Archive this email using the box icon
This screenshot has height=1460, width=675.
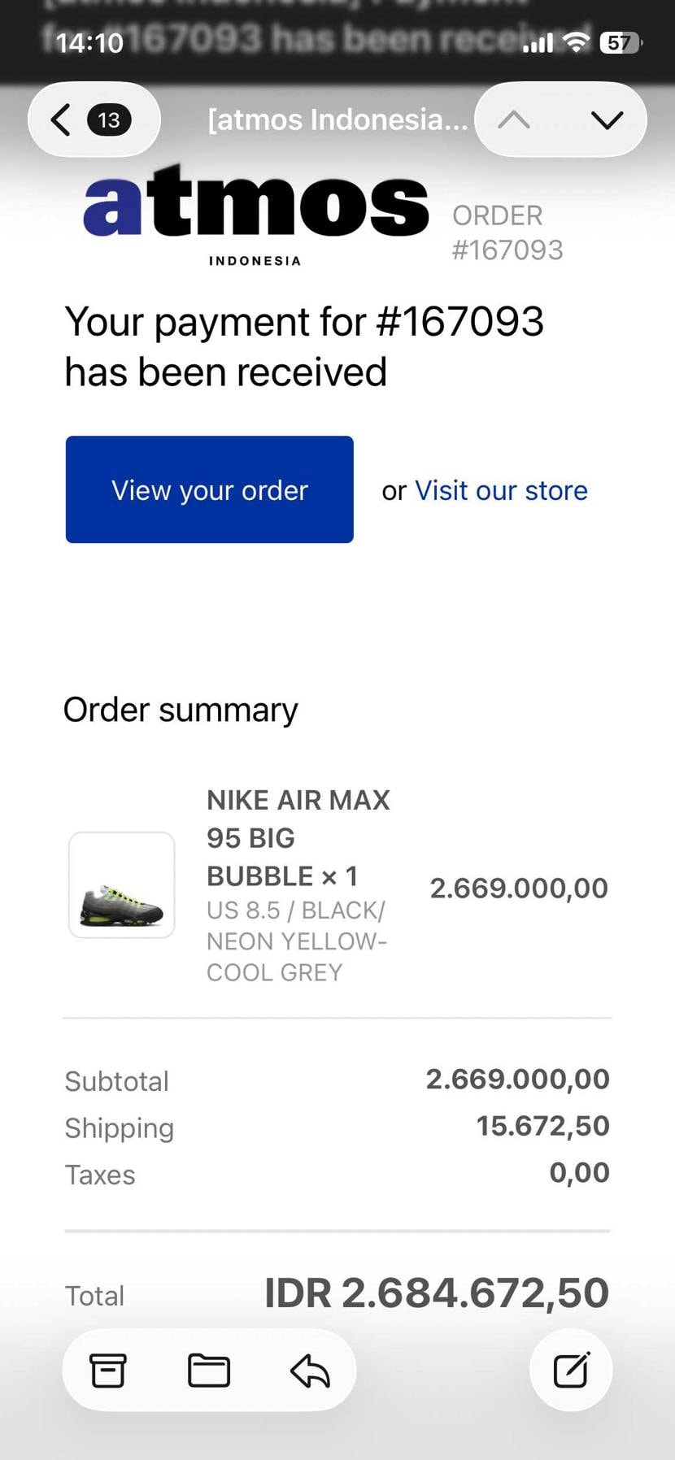click(x=107, y=1371)
